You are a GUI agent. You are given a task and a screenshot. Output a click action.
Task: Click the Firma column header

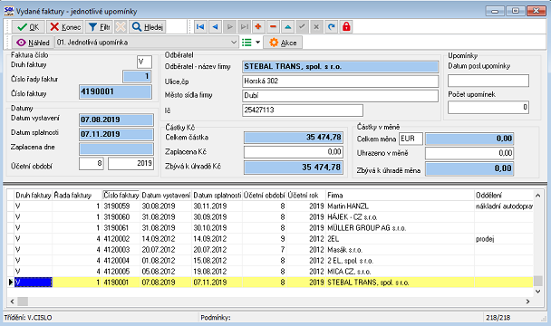[400, 196]
